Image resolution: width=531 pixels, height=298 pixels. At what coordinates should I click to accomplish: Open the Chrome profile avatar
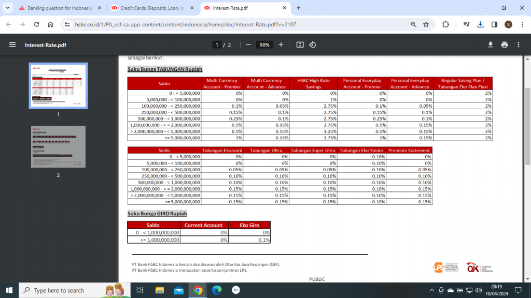tap(508, 24)
